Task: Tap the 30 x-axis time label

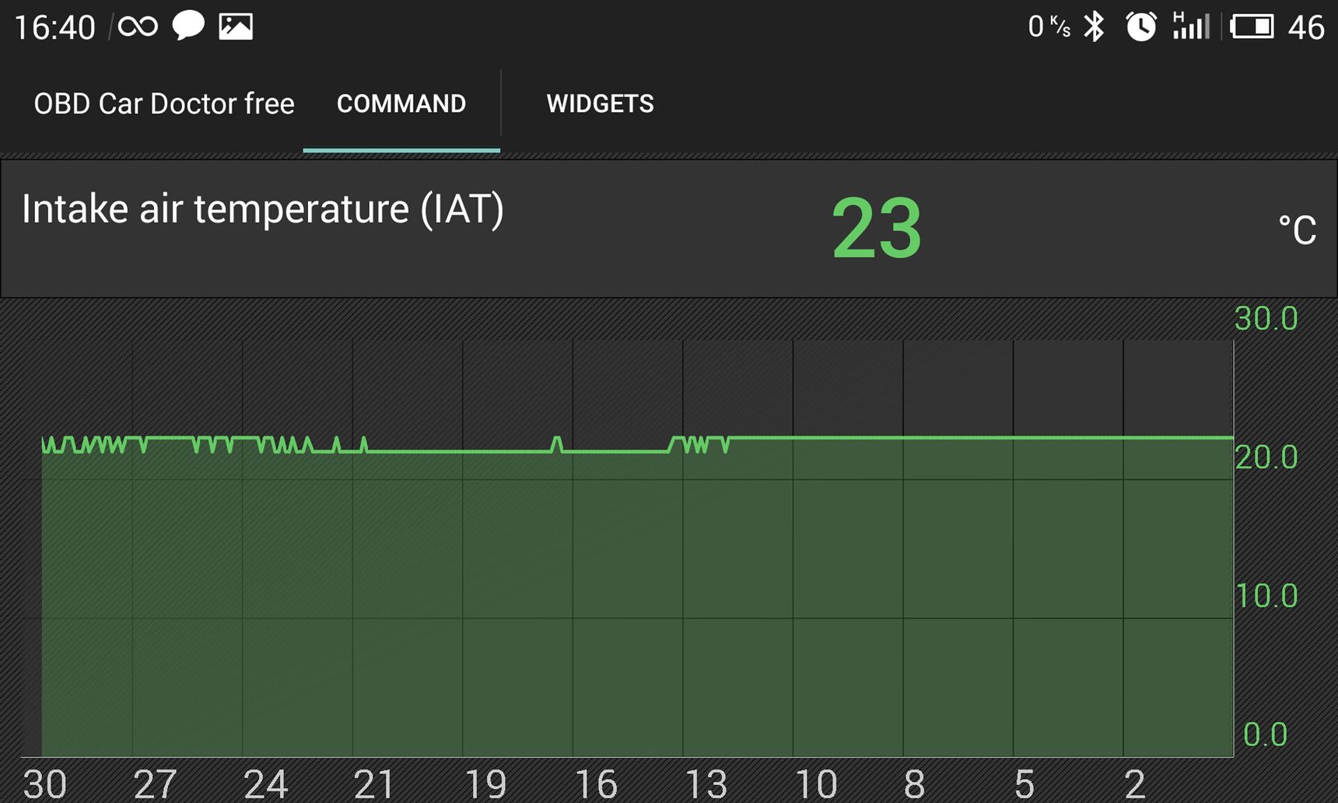Action: 45,784
